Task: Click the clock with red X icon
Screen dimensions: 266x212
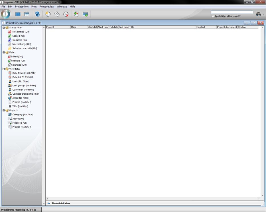Action: click(66, 14)
